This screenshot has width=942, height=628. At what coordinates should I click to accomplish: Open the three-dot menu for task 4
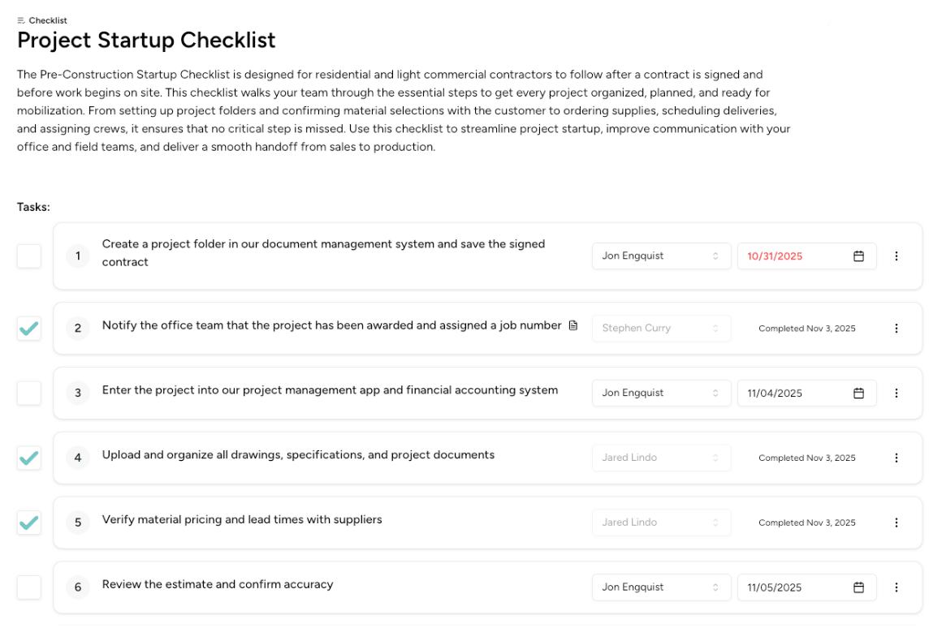coord(897,458)
